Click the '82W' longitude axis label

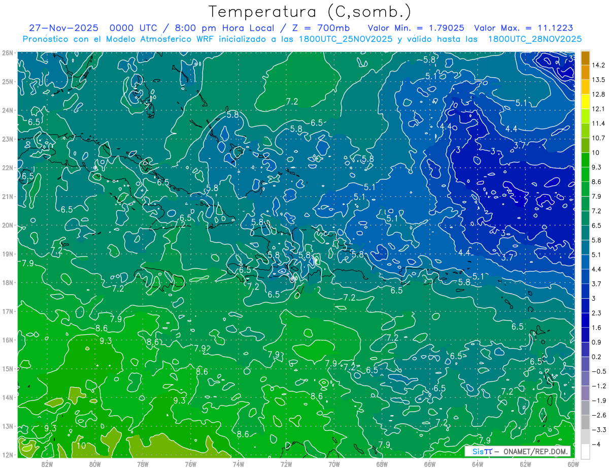(47, 464)
